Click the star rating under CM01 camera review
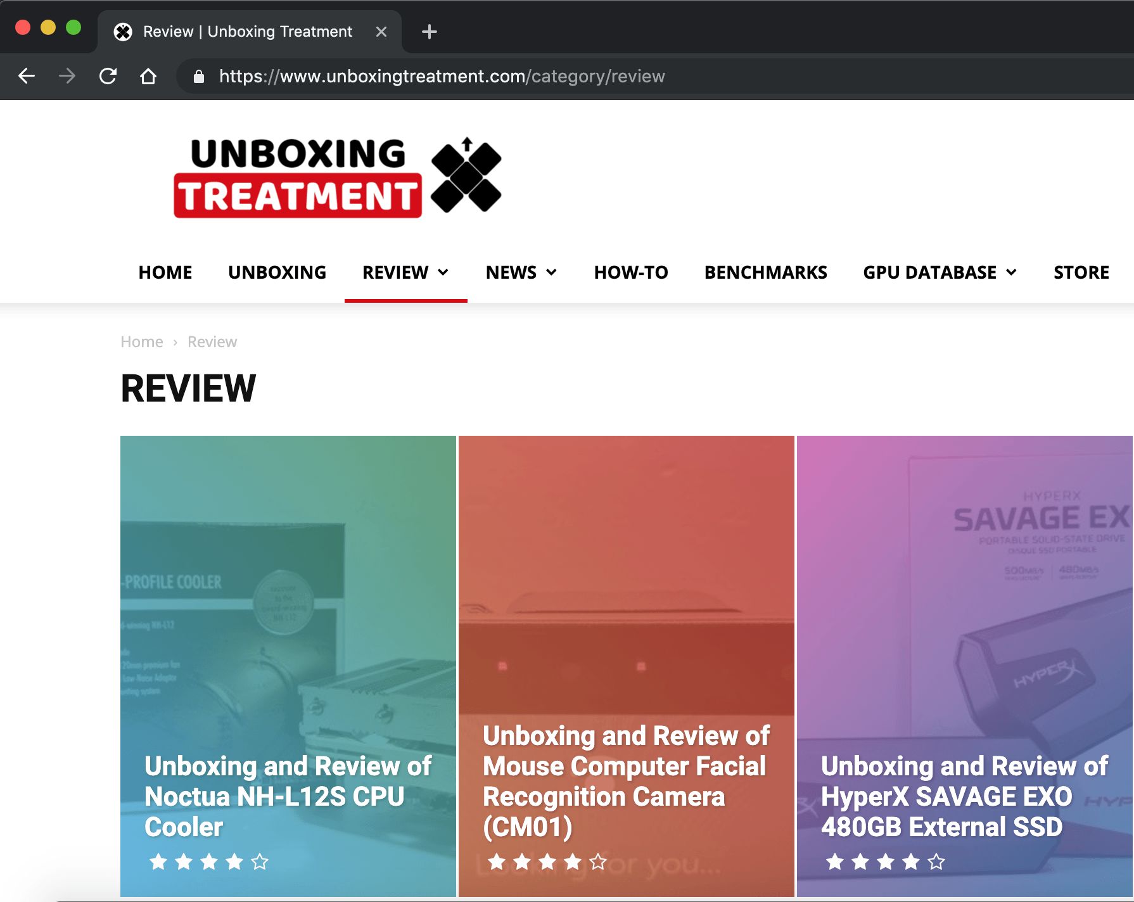This screenshot has height=902, width=1134. tap(547, 861)
